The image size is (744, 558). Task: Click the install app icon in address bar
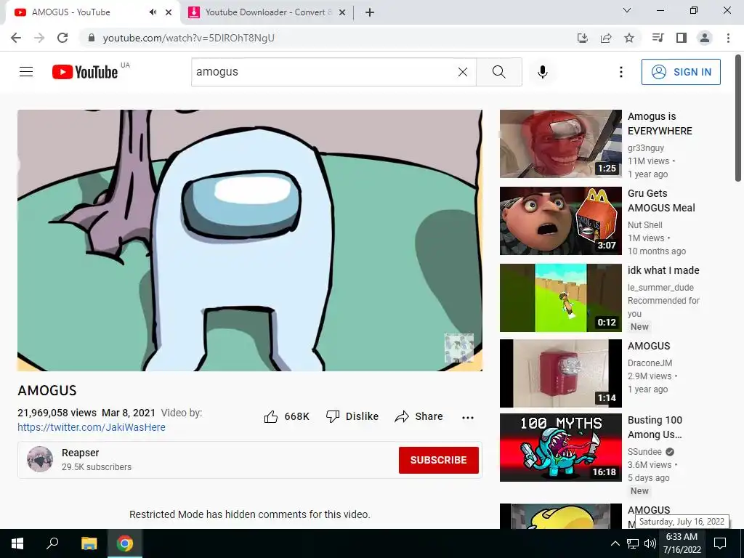click(x=583, y=38)
